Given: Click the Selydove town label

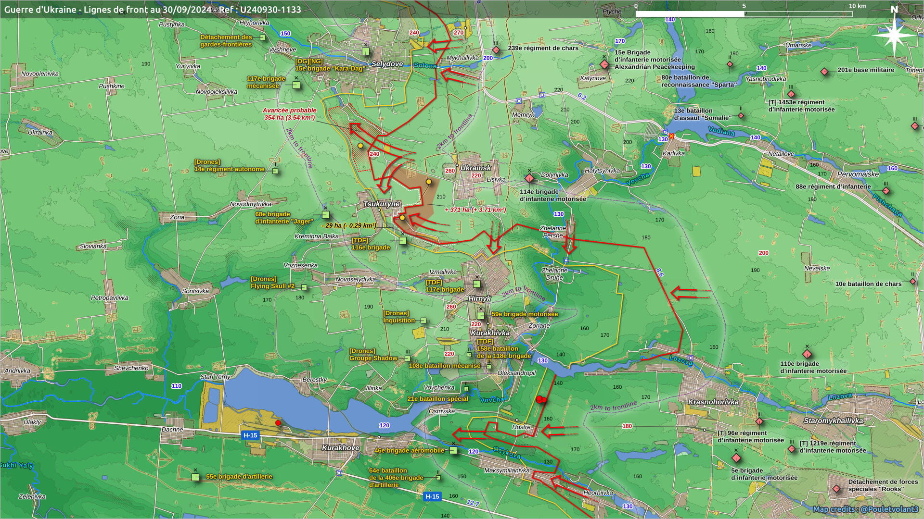Looking at the screenshot, I should click(387, 64).
